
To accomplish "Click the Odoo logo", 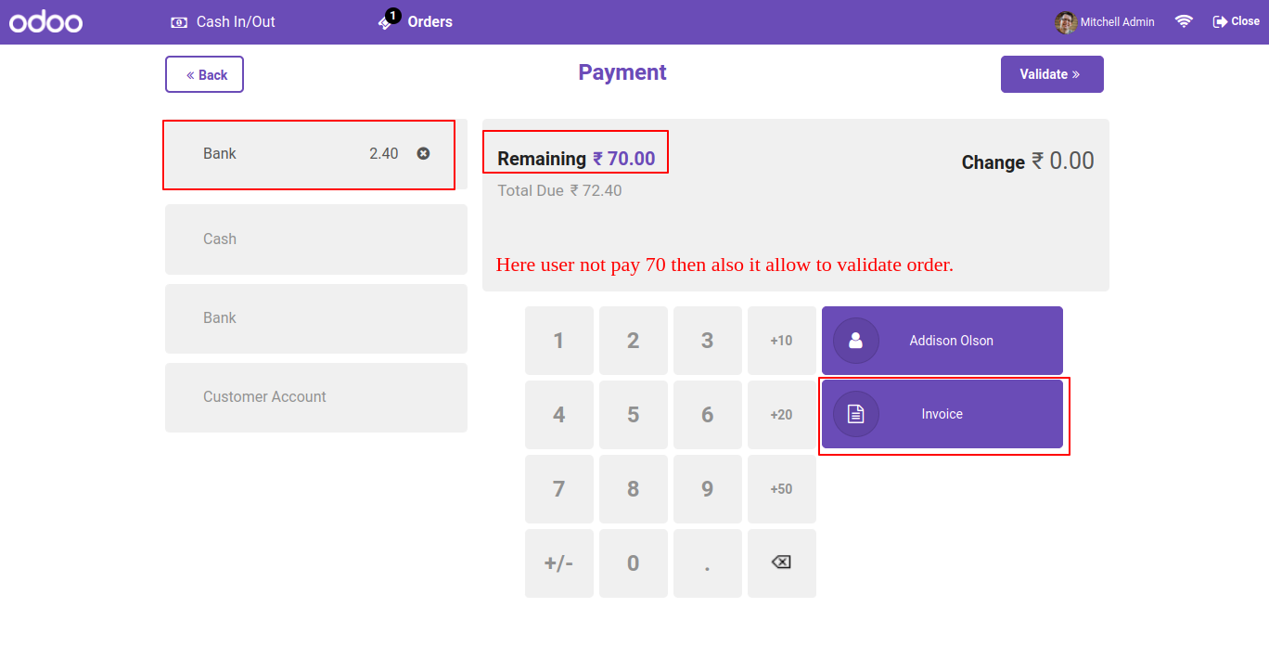I will (x=46, y=22).
